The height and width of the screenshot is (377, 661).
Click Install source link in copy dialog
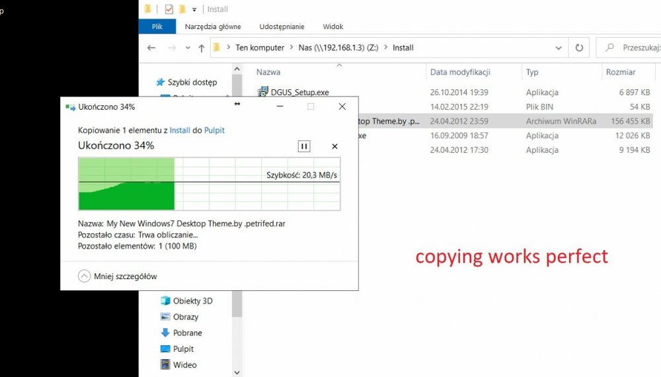pos(180,130)
